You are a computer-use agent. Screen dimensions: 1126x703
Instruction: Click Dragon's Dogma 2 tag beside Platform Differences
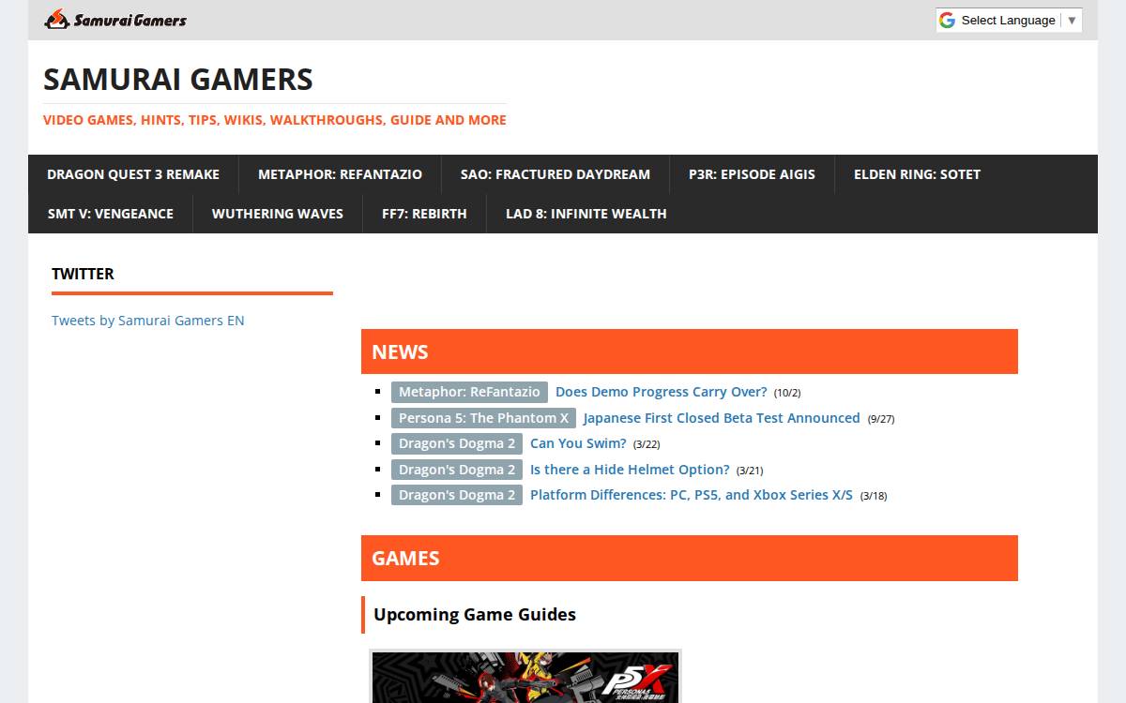(x=457, y=495)
